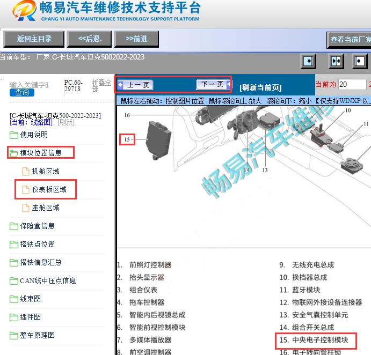Viewport: 371px width, 355px height.
Task: Click the 查询 search button
Action: [x=22, y=92]
